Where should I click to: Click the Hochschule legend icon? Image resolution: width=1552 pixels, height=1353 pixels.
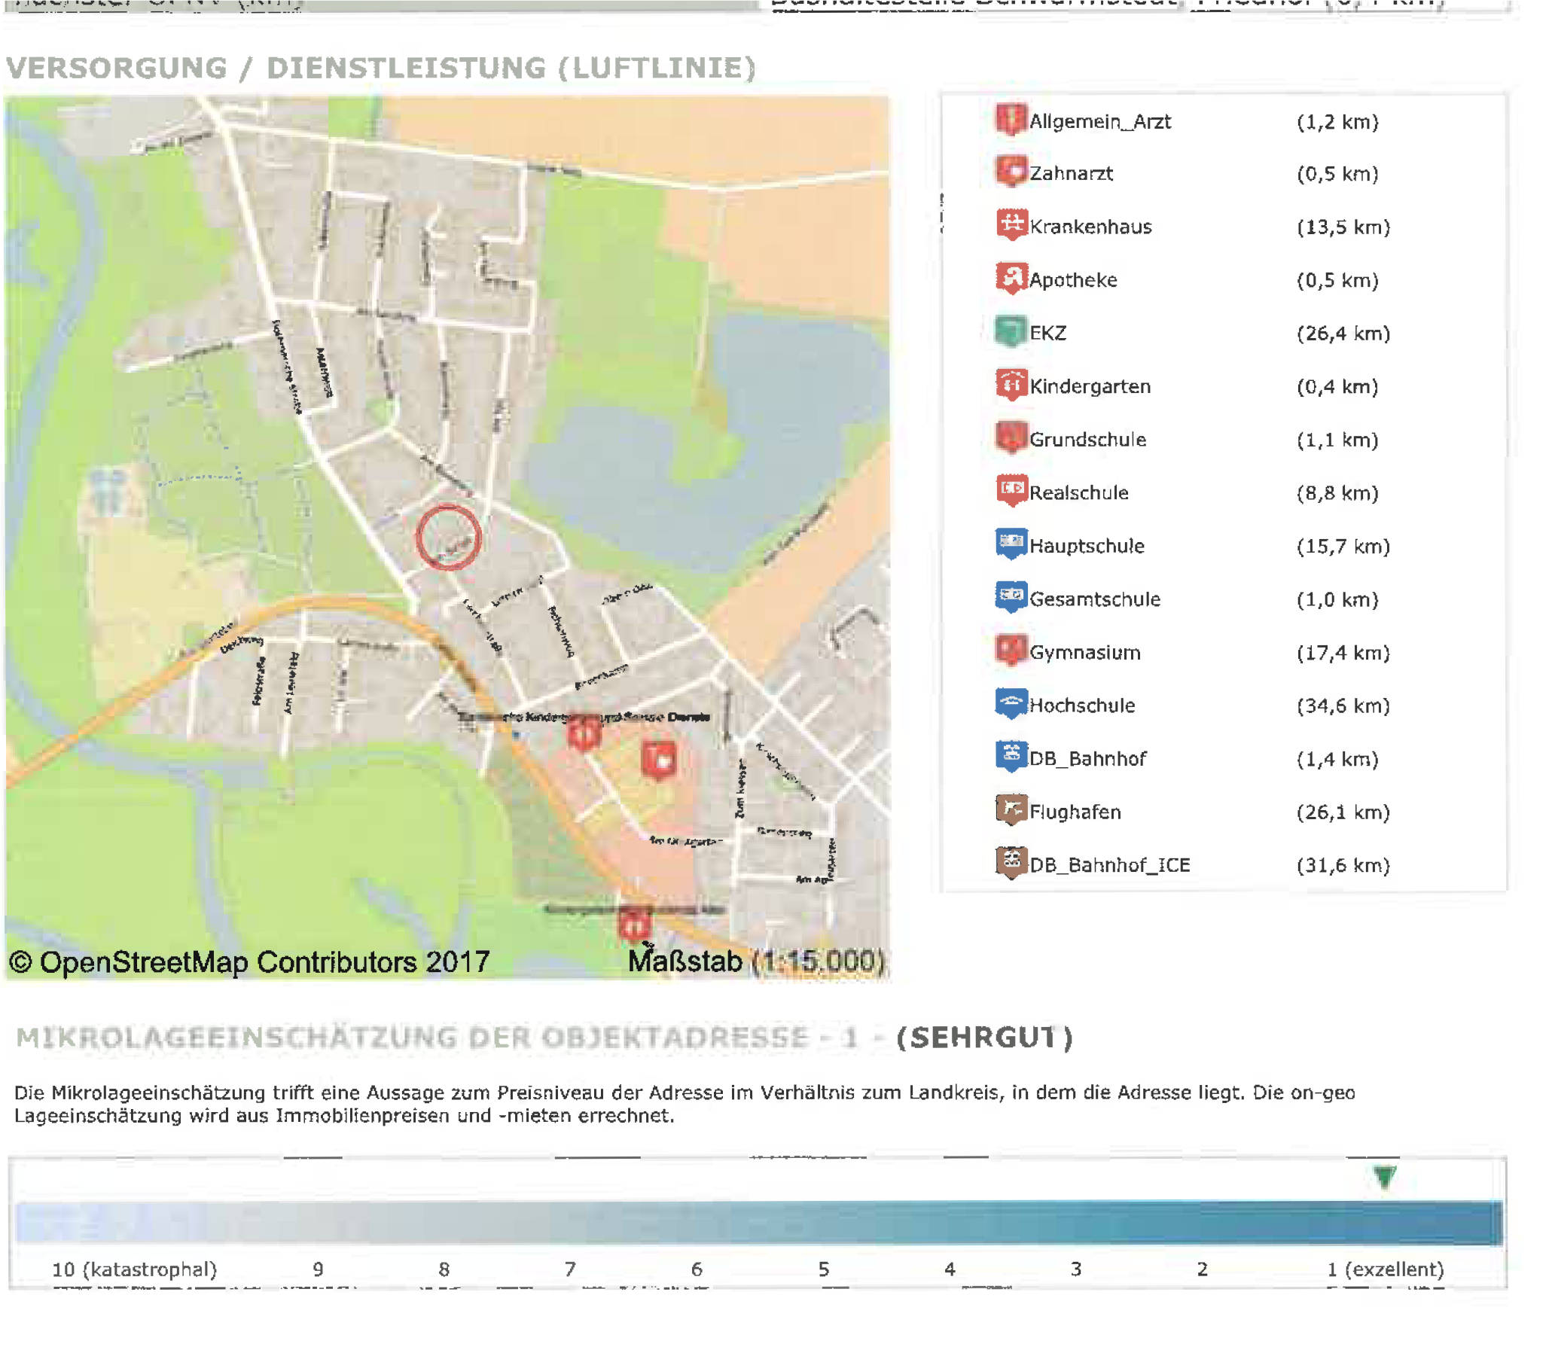[1011, 704]
